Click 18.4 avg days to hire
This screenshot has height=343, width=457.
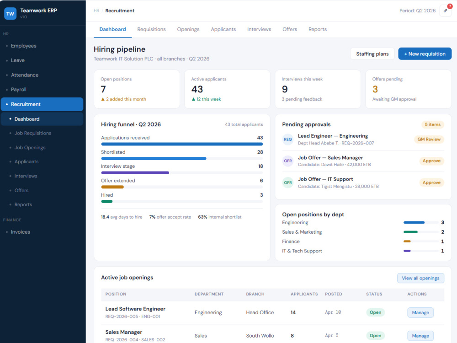(122, 217)
